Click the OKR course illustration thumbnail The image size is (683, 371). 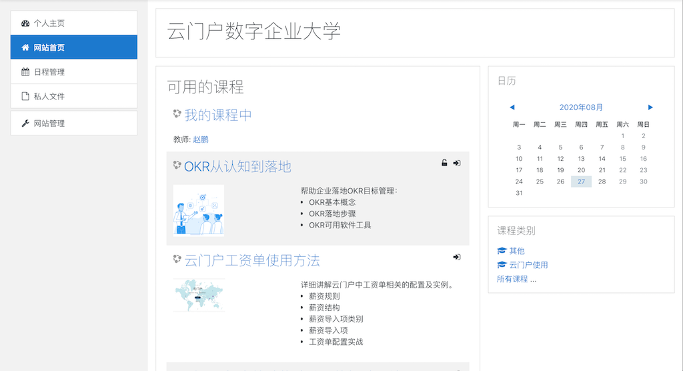coord(199,210)
